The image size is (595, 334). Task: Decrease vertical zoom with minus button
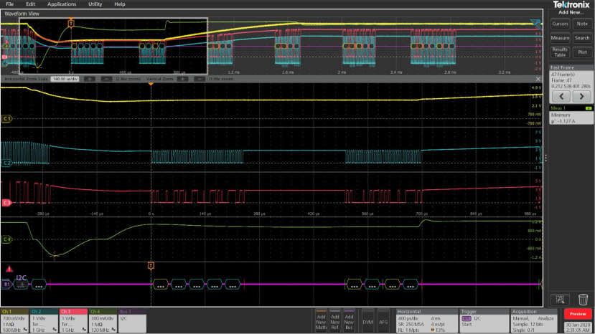click(200, 79)
